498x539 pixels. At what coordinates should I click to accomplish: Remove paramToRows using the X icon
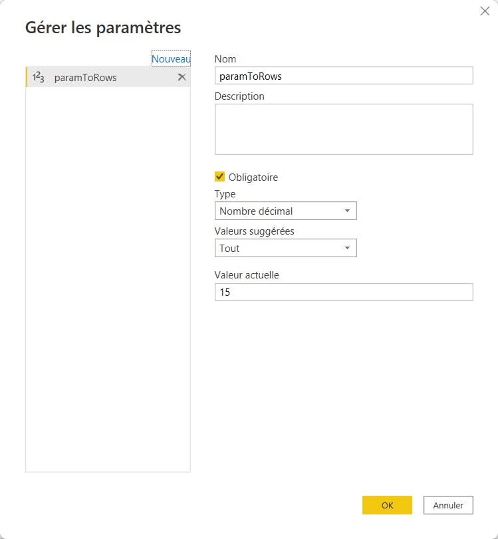coord(182,77)
